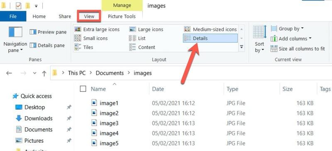332x151 pixels.
Task: Sort by the Tags column header
Action: pyautogui.click(x=325, y=89)
